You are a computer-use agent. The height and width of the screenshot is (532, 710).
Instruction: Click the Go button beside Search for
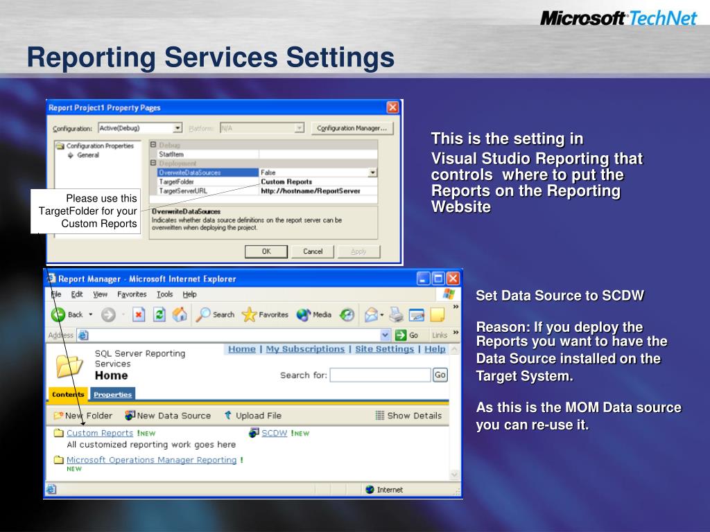(440, 375)
